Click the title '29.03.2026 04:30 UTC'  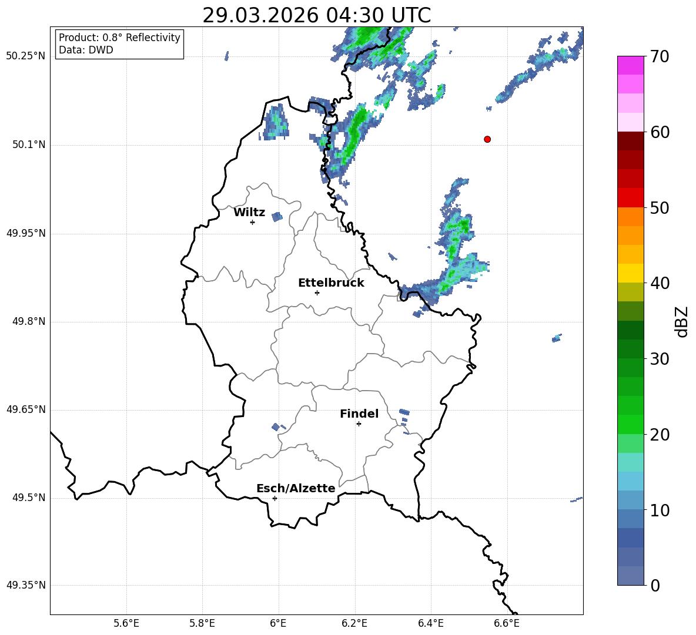point(316,15)
